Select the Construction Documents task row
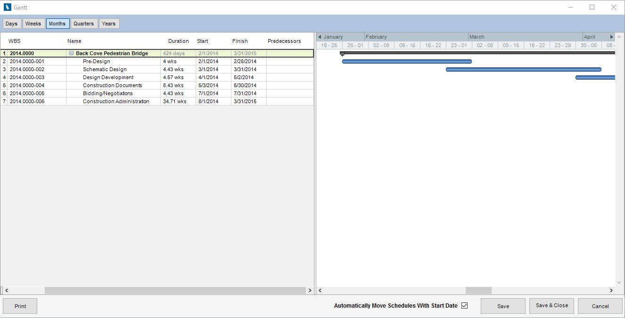This screenshot has width=625, height=318. (x=112, y=85)
